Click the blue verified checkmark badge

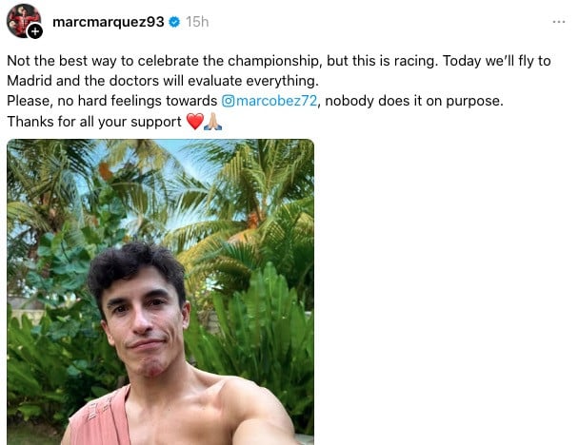coord(173,21)
